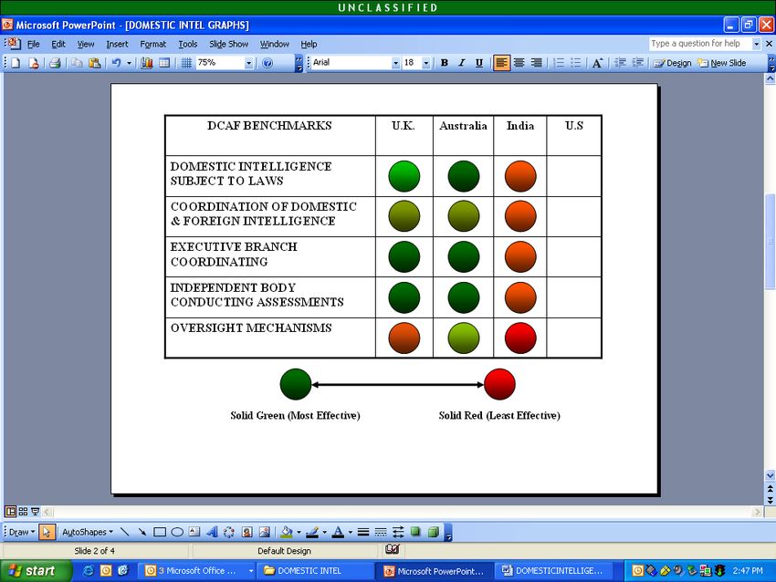Insert a chart via toolbar icon

pos(146,63)
